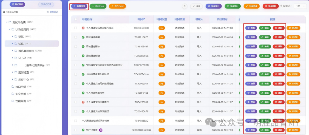
Task: Click 自动化 for case TCDBE5D16C
Action: click(293, 28)
